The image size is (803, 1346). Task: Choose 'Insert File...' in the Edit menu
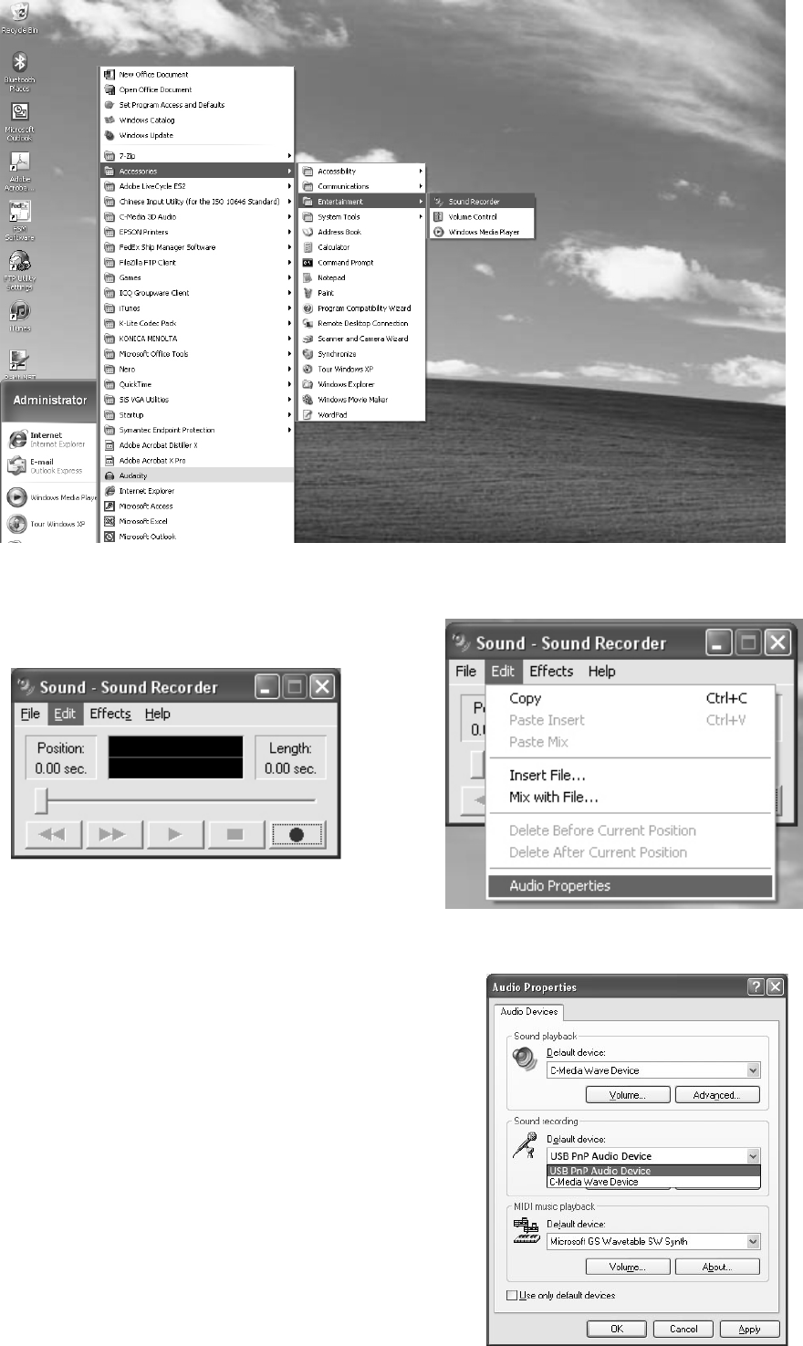click(630, 775)
